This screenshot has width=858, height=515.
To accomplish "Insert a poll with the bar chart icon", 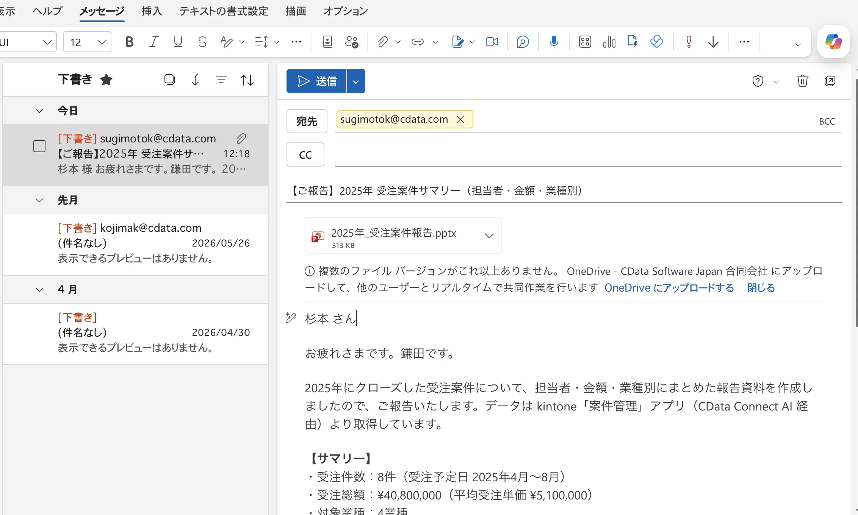I will 609,42.
